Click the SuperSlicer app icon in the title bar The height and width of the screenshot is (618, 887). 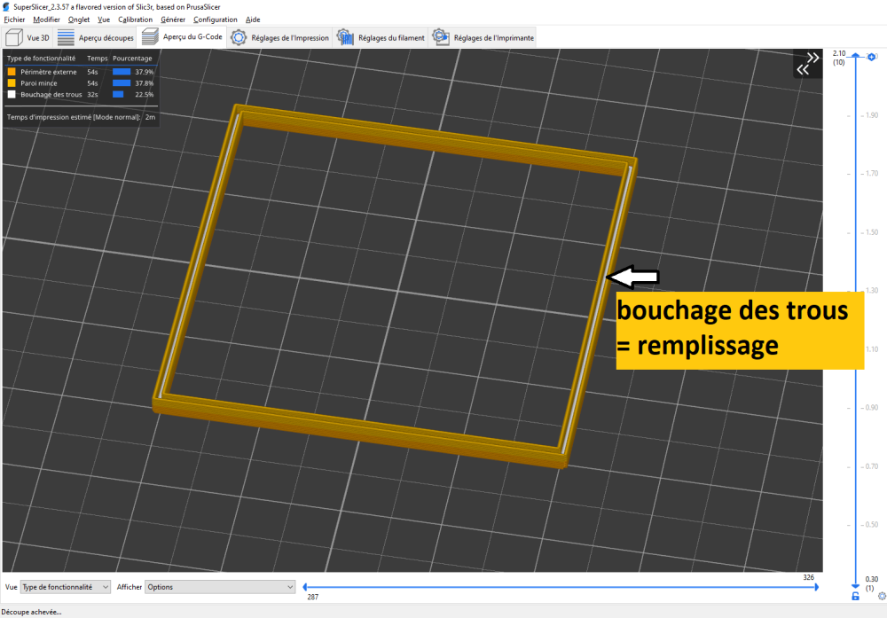pyautogui.click(x=6, y=7)
